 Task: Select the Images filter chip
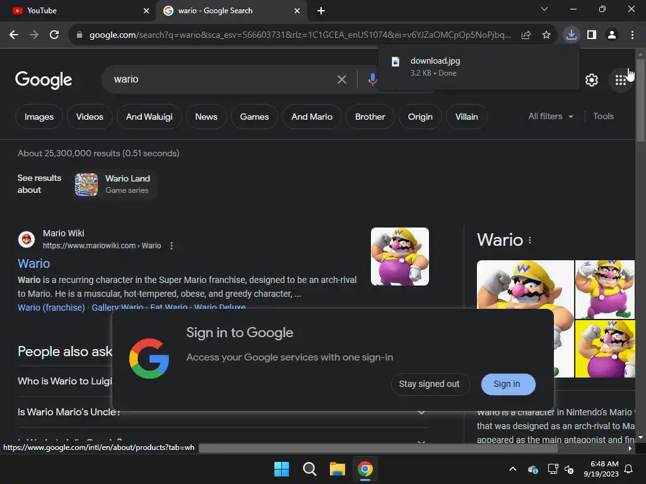39,117
